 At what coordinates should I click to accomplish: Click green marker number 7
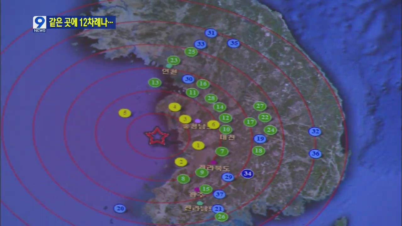222,151
